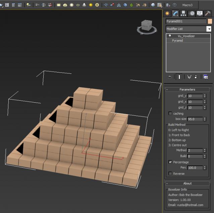Click the grid_z spinner arrows
This screenshot has width=214, height=213.
pyautogui.click(x=205, y=108)
